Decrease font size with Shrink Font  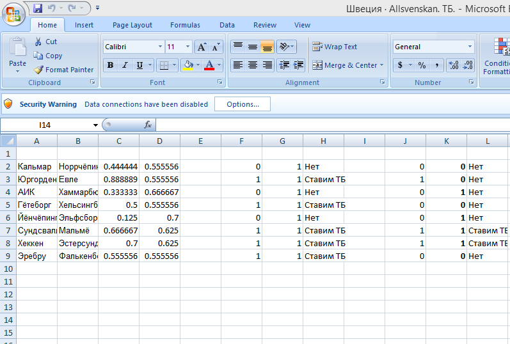(216, 47)
